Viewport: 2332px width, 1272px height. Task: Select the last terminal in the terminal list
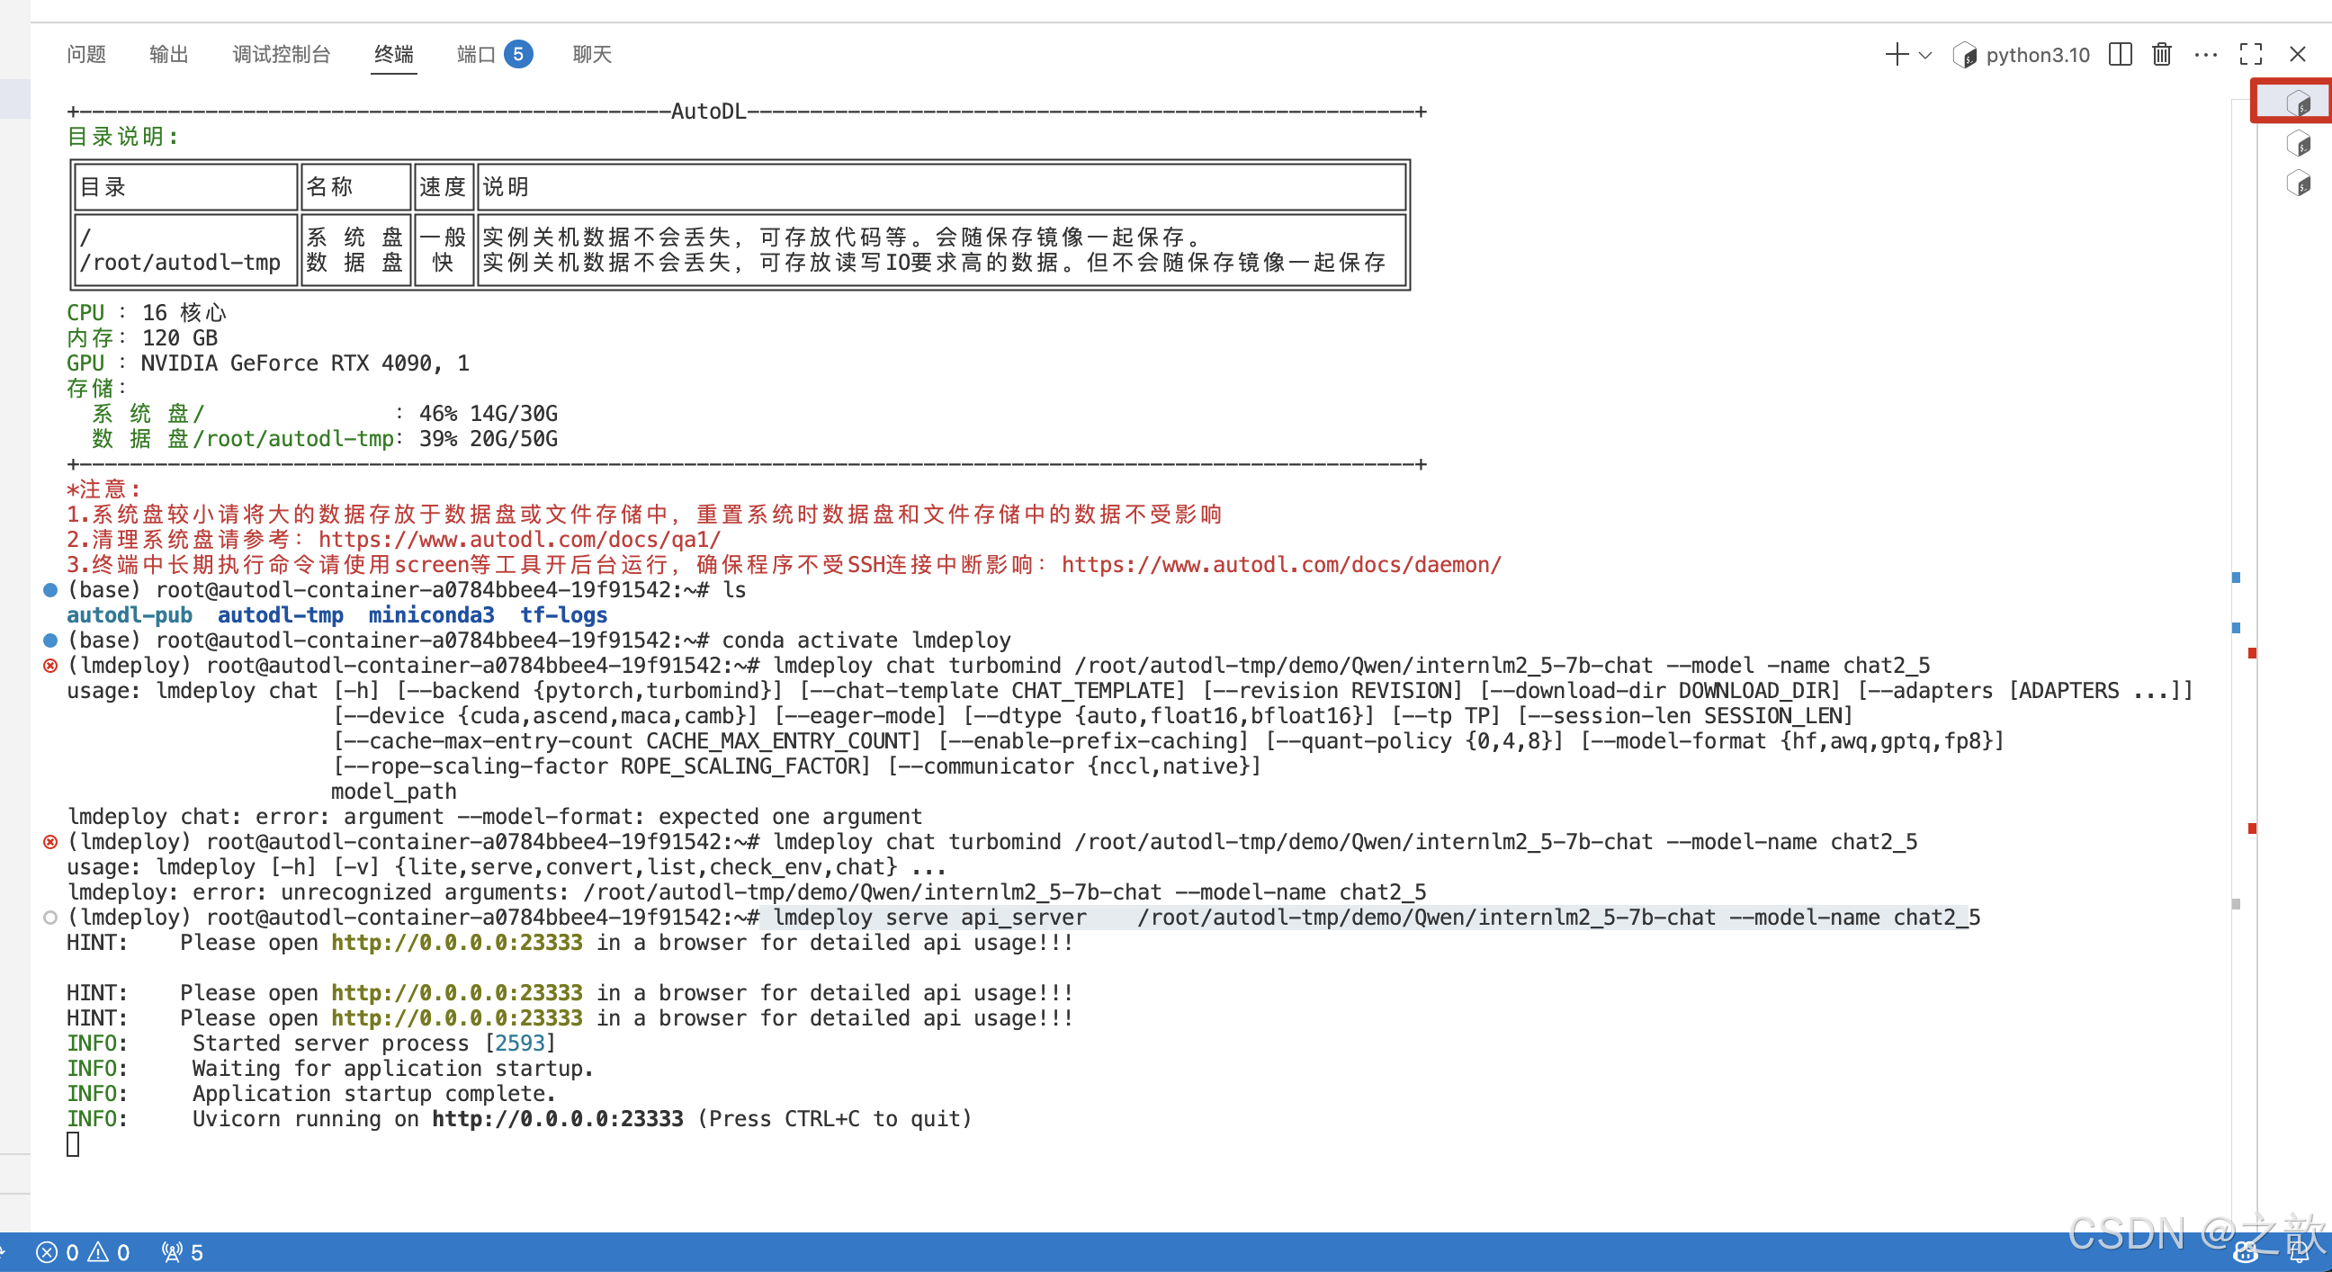[2298, 183]
